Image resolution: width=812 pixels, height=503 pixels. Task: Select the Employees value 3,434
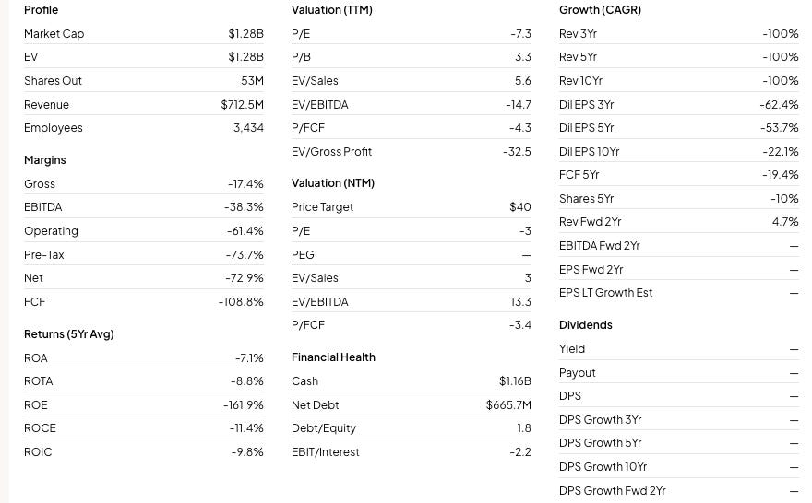(248, 128)
